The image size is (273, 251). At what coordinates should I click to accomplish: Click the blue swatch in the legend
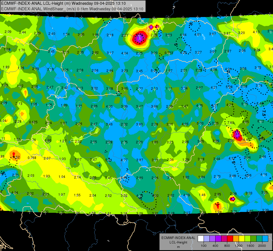click(x=265, y=239)
